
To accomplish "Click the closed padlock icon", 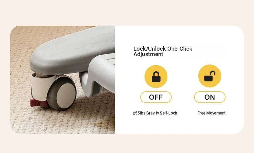I will (156, 77).
